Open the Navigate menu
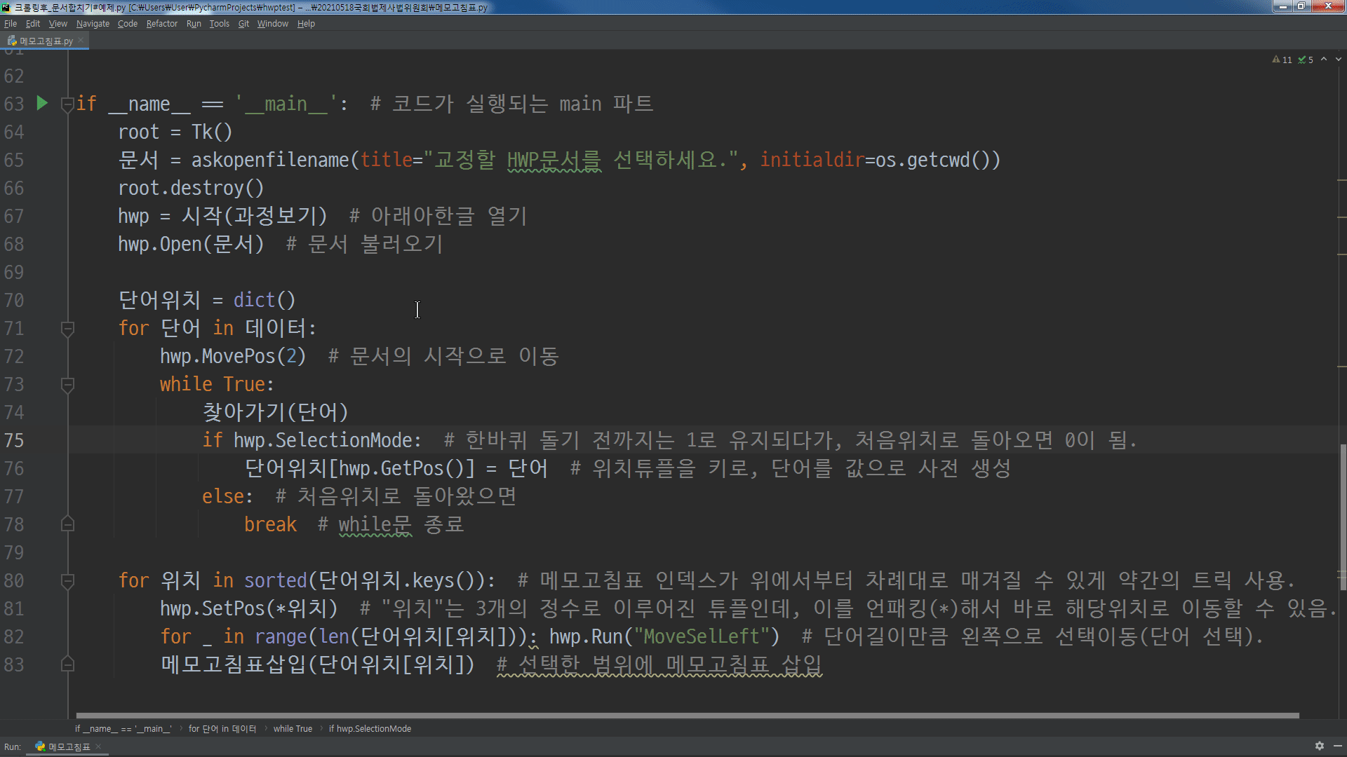1347x757 pixels. 93,23
